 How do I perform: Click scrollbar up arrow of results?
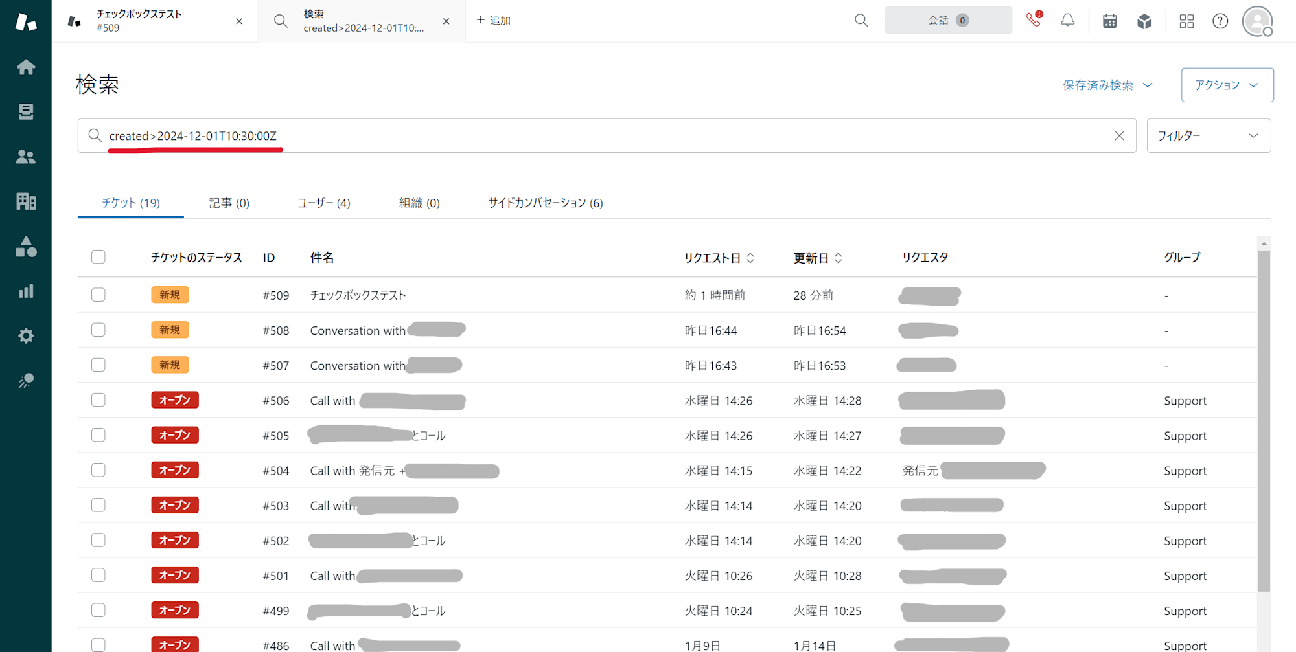click(x=1264, y=243)
